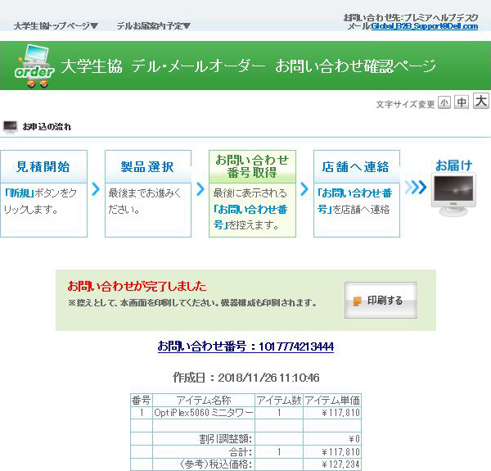This screenshot has width=491, height=471.
Task: Click the OptiPlex5060 ミニタワー item cell
Action: (x=204, y=413)
